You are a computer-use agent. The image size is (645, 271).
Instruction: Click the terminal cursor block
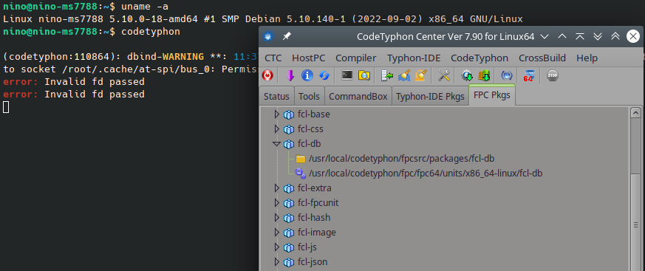(6, 107)
